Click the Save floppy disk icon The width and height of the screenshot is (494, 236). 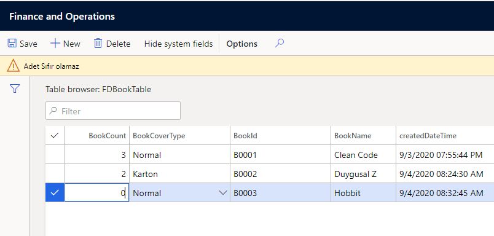coord(12,43)
